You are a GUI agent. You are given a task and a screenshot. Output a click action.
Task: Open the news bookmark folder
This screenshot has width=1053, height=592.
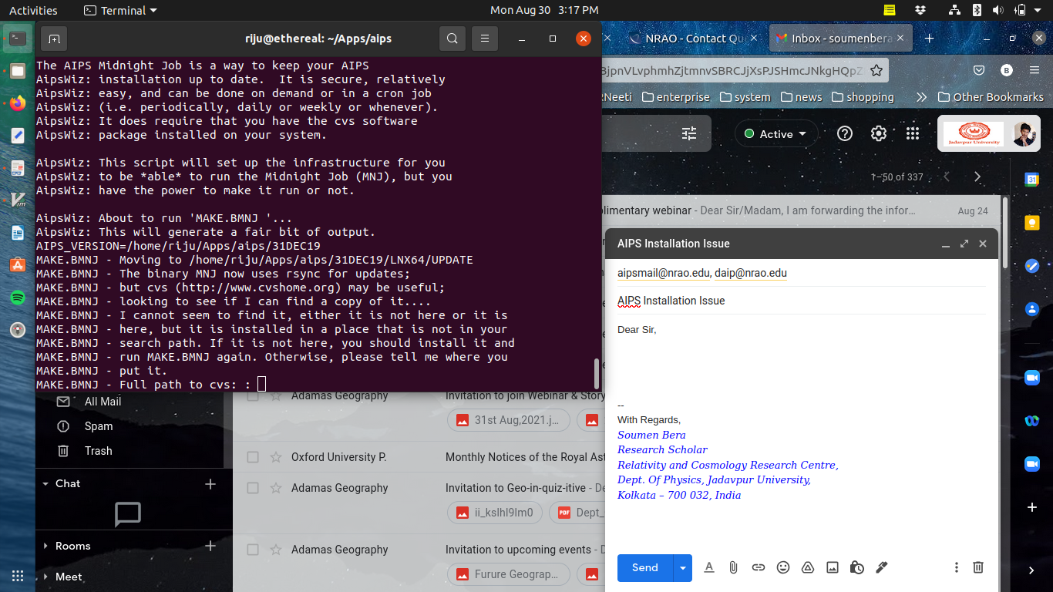[801, 97]
